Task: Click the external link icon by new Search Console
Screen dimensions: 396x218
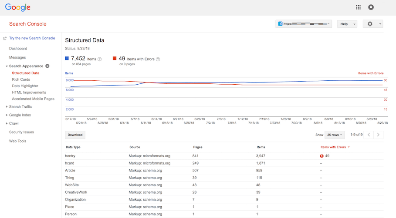Action: click(5, 38)
